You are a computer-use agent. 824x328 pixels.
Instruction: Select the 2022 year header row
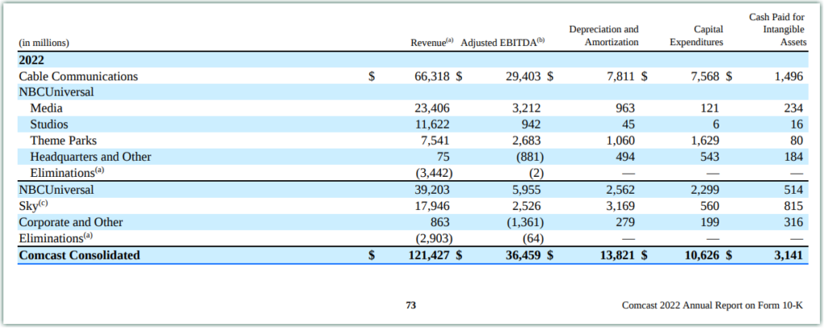(x=31, y=60)
